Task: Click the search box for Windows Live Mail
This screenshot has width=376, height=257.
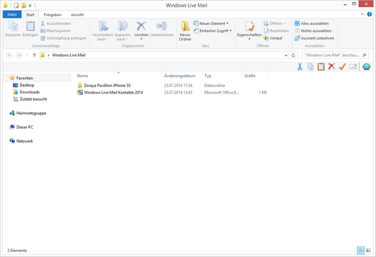Action: 336,55
